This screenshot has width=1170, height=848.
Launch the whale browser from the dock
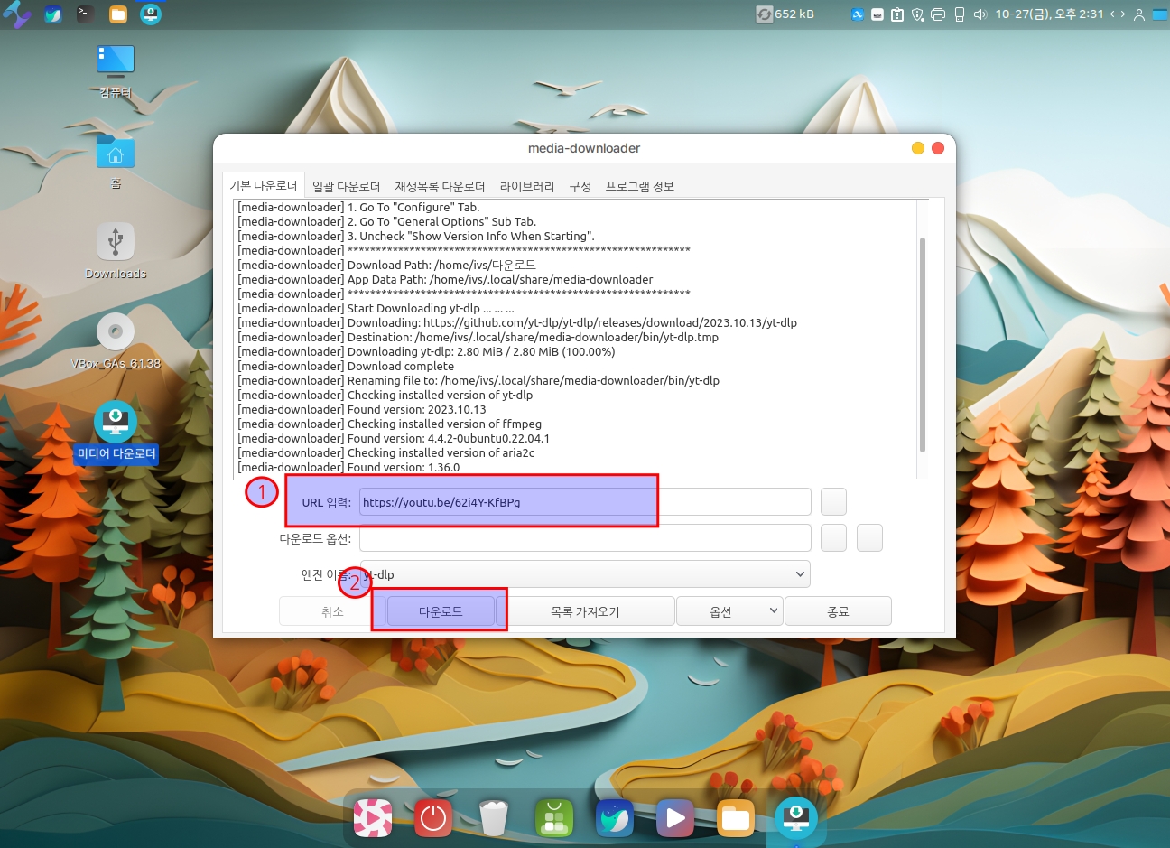[x=615, y=818]
